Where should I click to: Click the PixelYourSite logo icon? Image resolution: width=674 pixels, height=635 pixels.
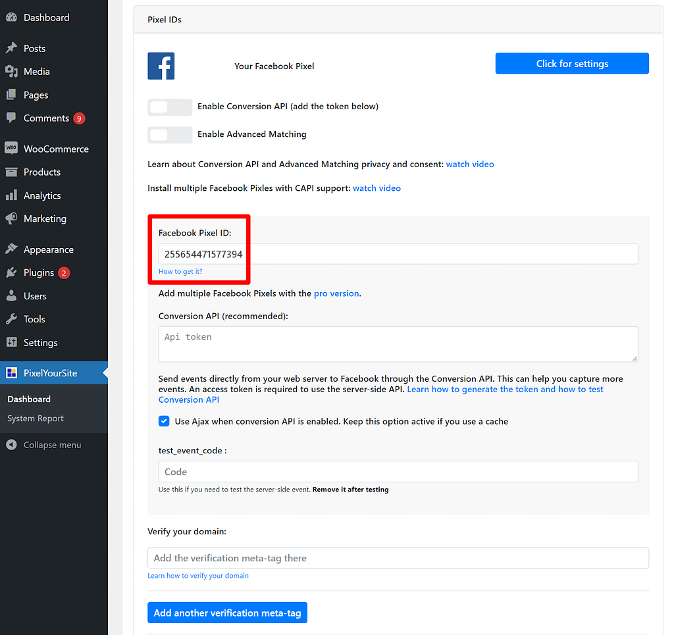click(x=12, y=372)
